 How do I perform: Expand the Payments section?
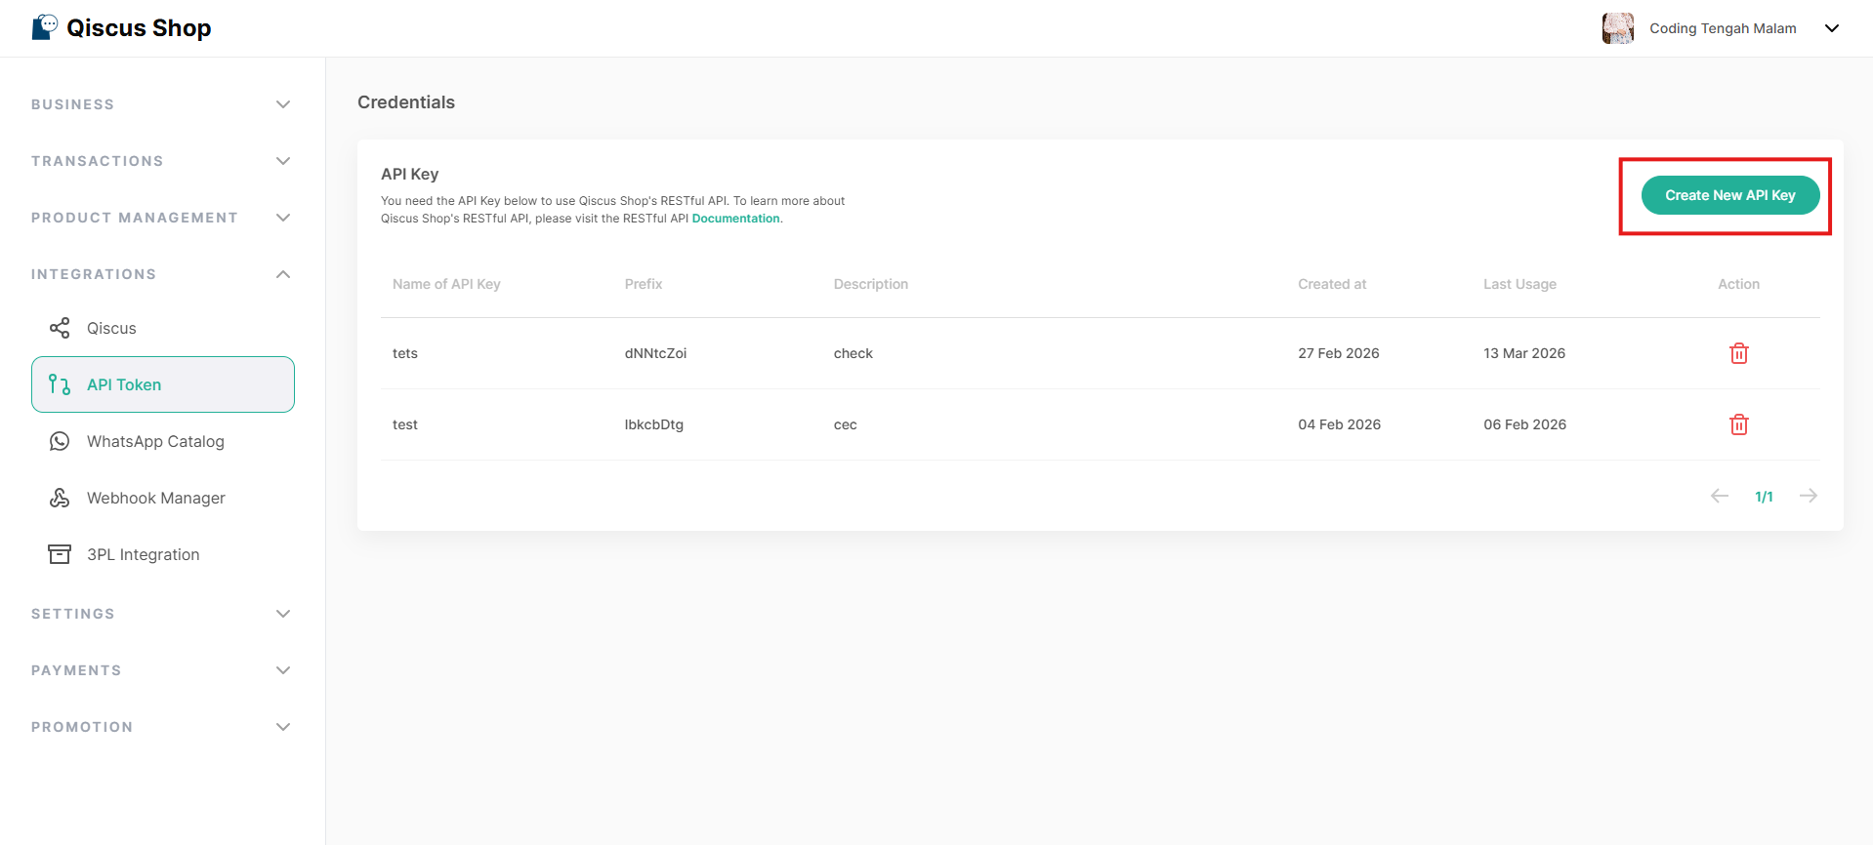(283, 670)
